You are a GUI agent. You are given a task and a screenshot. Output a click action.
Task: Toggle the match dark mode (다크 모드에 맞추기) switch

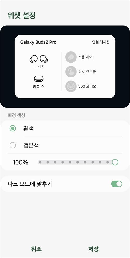[x=117, y=184]
